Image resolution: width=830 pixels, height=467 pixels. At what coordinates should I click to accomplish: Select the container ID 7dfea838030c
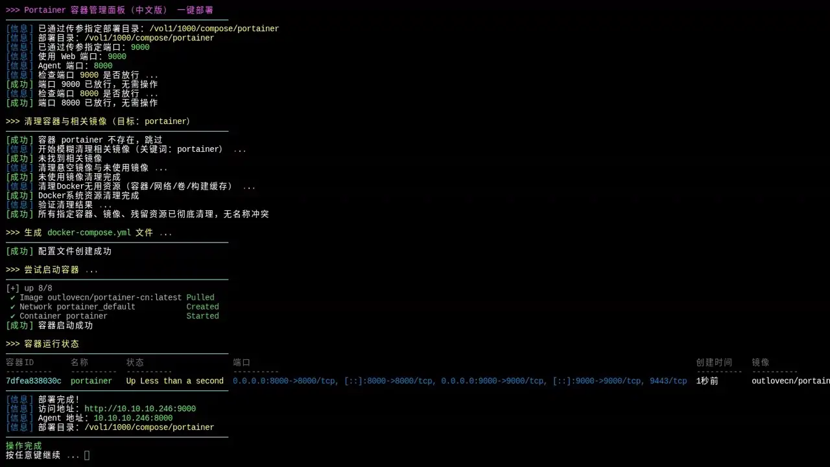point(34,381)
